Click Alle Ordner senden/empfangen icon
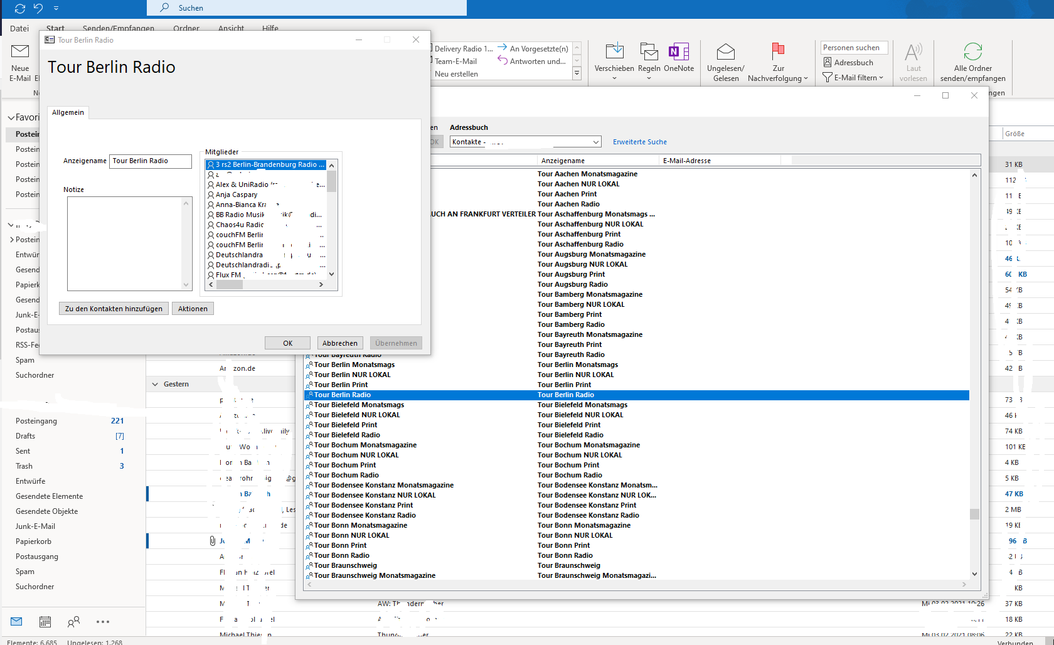1054x645 pixels. [x=973, y=51]
